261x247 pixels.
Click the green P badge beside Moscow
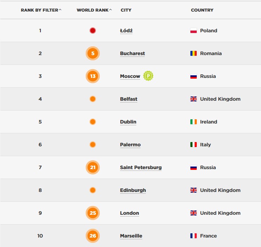[148, 76]
